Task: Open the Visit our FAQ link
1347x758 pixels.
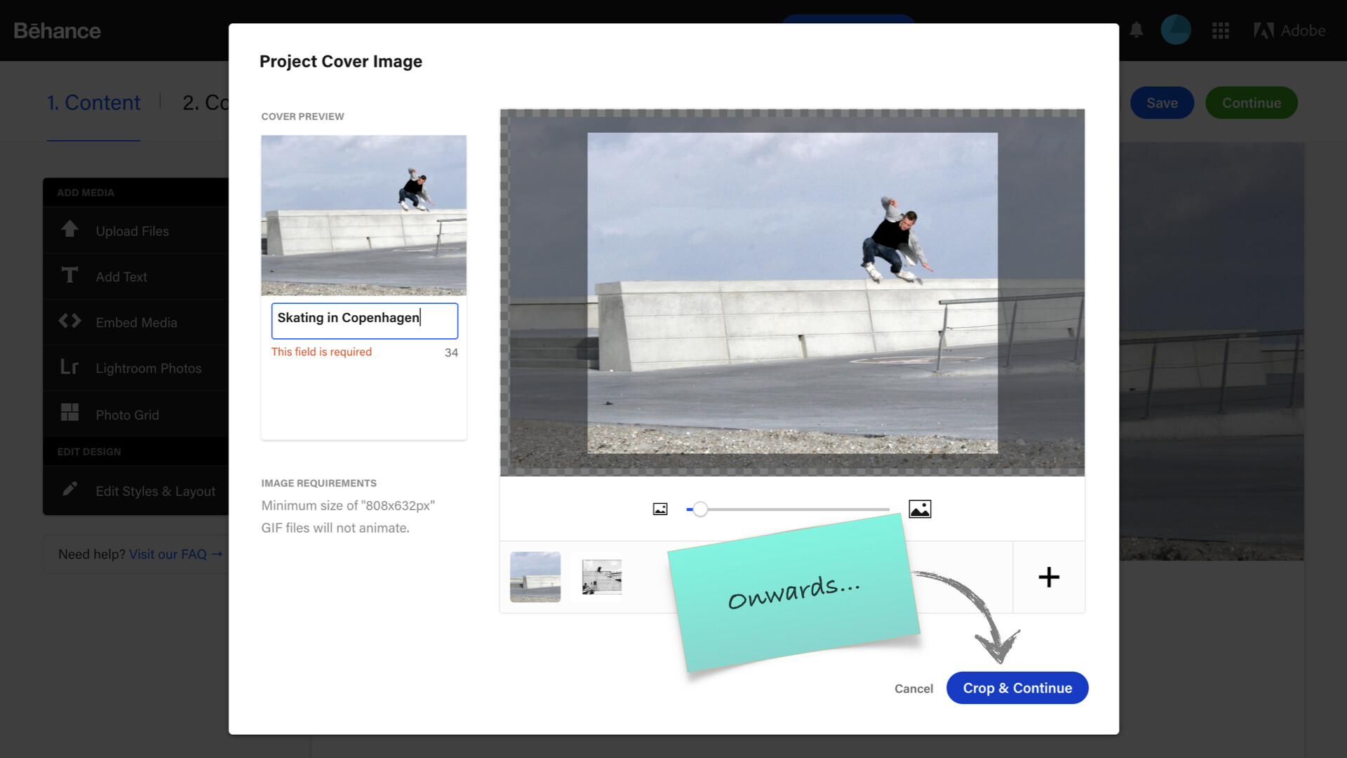Action: 175,554
